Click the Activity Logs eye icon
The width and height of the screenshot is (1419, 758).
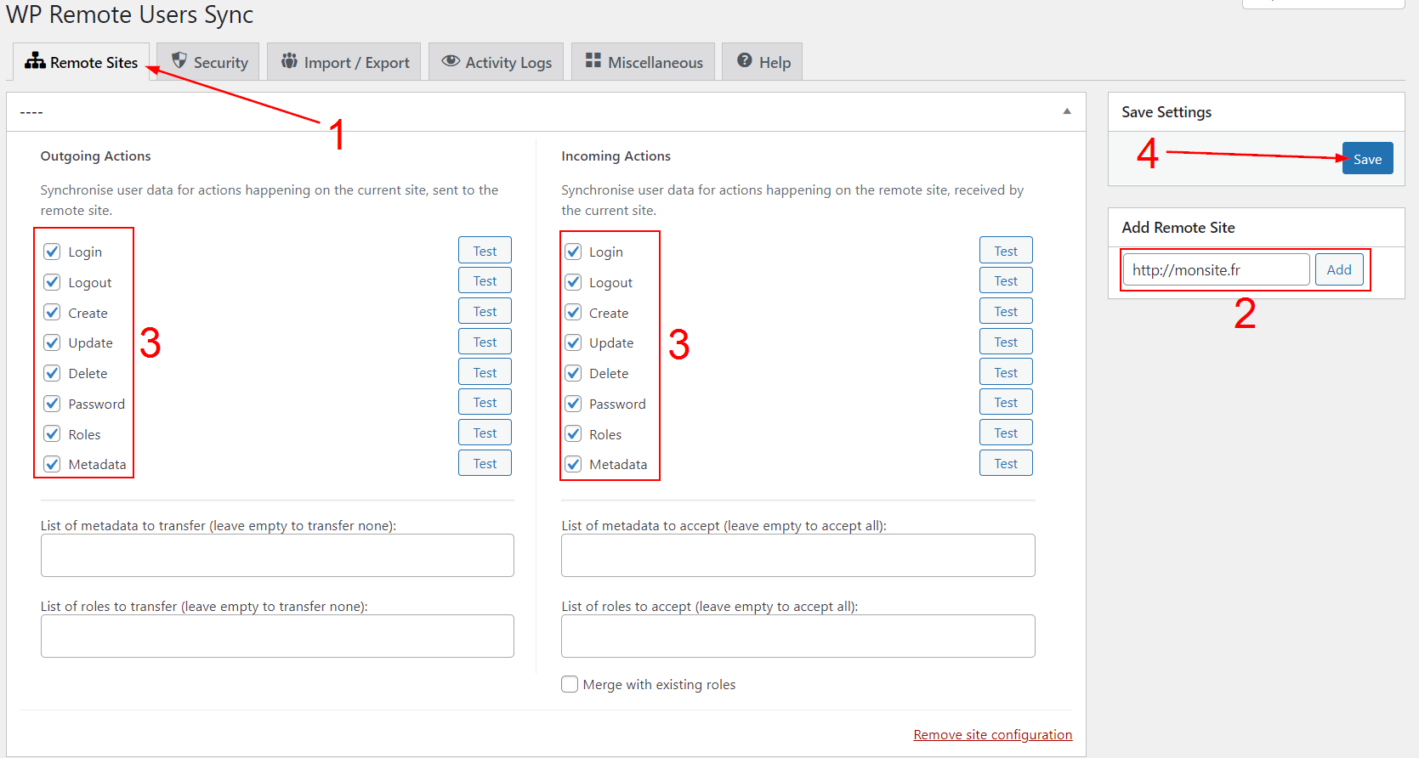click(x=451, y=61)
